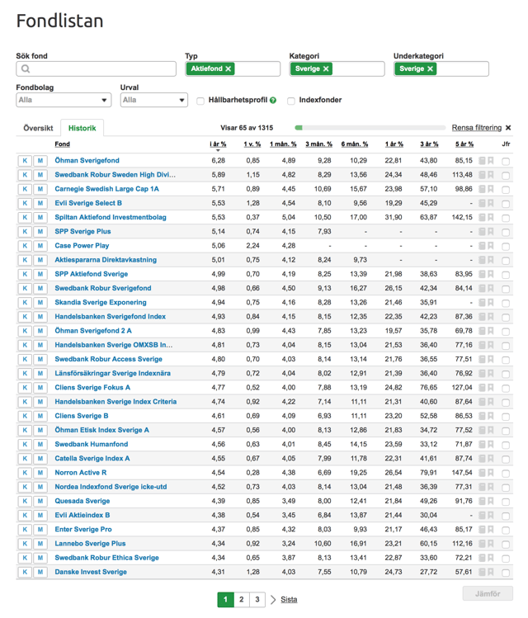
Task: Sort by the 'i år %' column
Action: pos(218,144)
